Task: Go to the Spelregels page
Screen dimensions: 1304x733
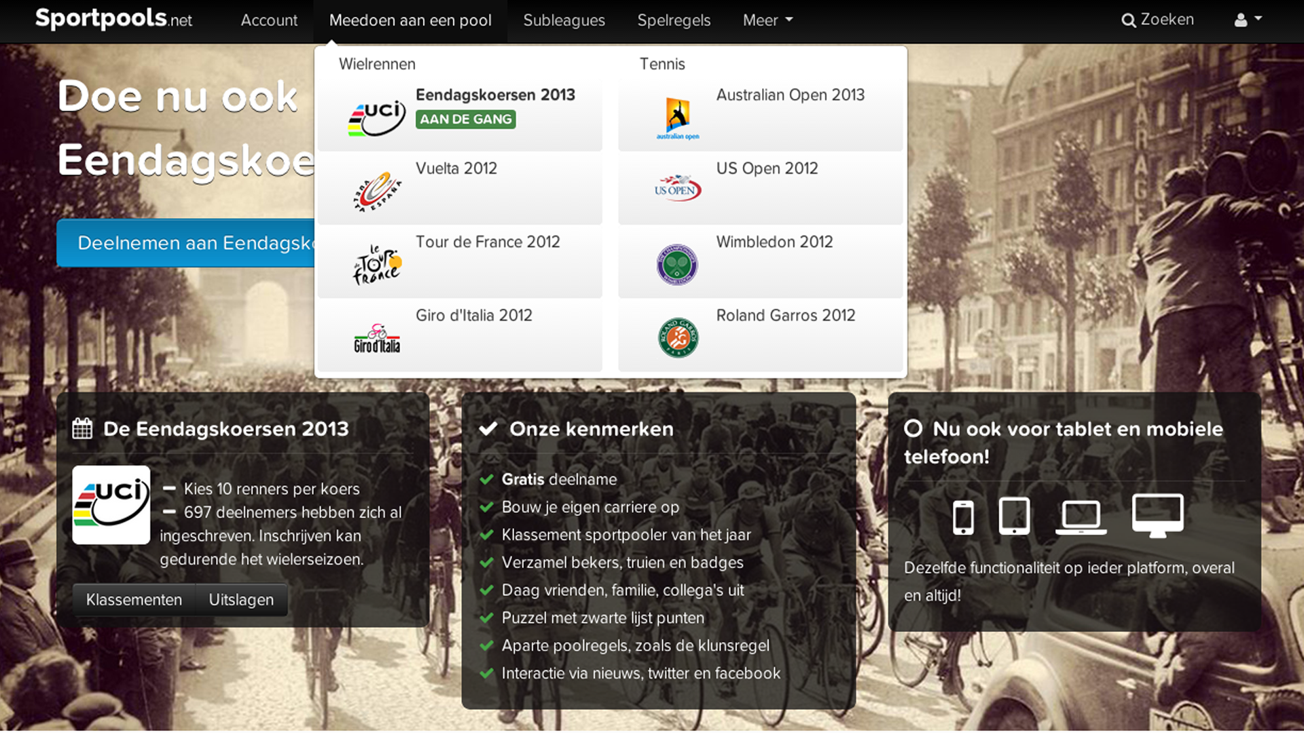Action: (674, 20)
